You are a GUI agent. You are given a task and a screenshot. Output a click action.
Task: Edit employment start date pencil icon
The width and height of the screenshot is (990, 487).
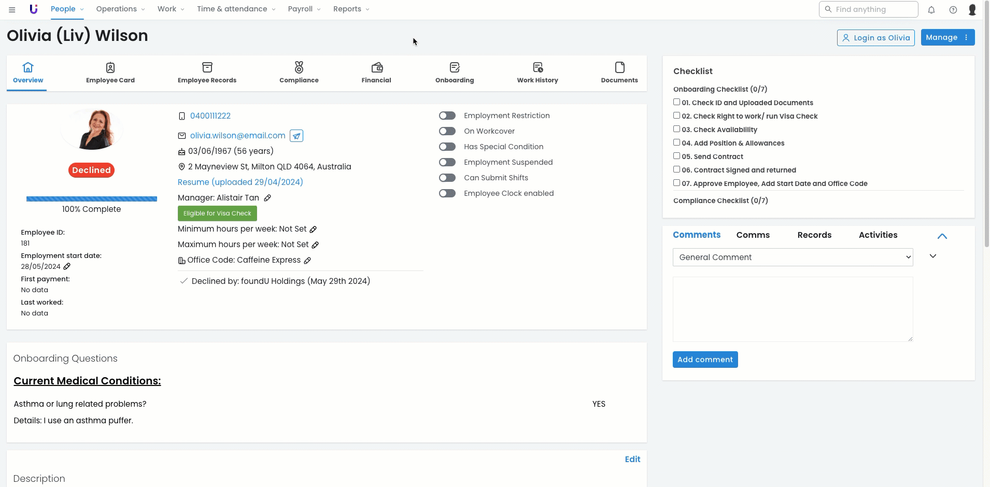tap(67, 266)
